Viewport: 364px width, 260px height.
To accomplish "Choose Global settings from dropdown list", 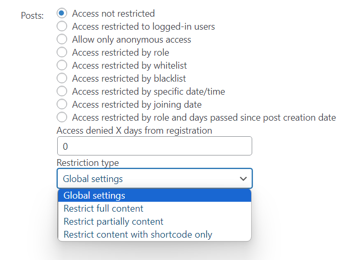I will tap(154, 196).
